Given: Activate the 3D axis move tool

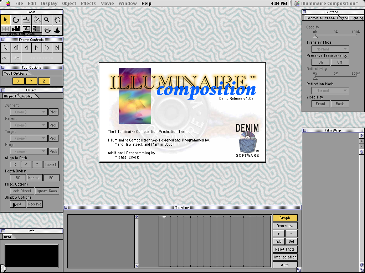Looking at the screenshot, I should tap(37, 20).
